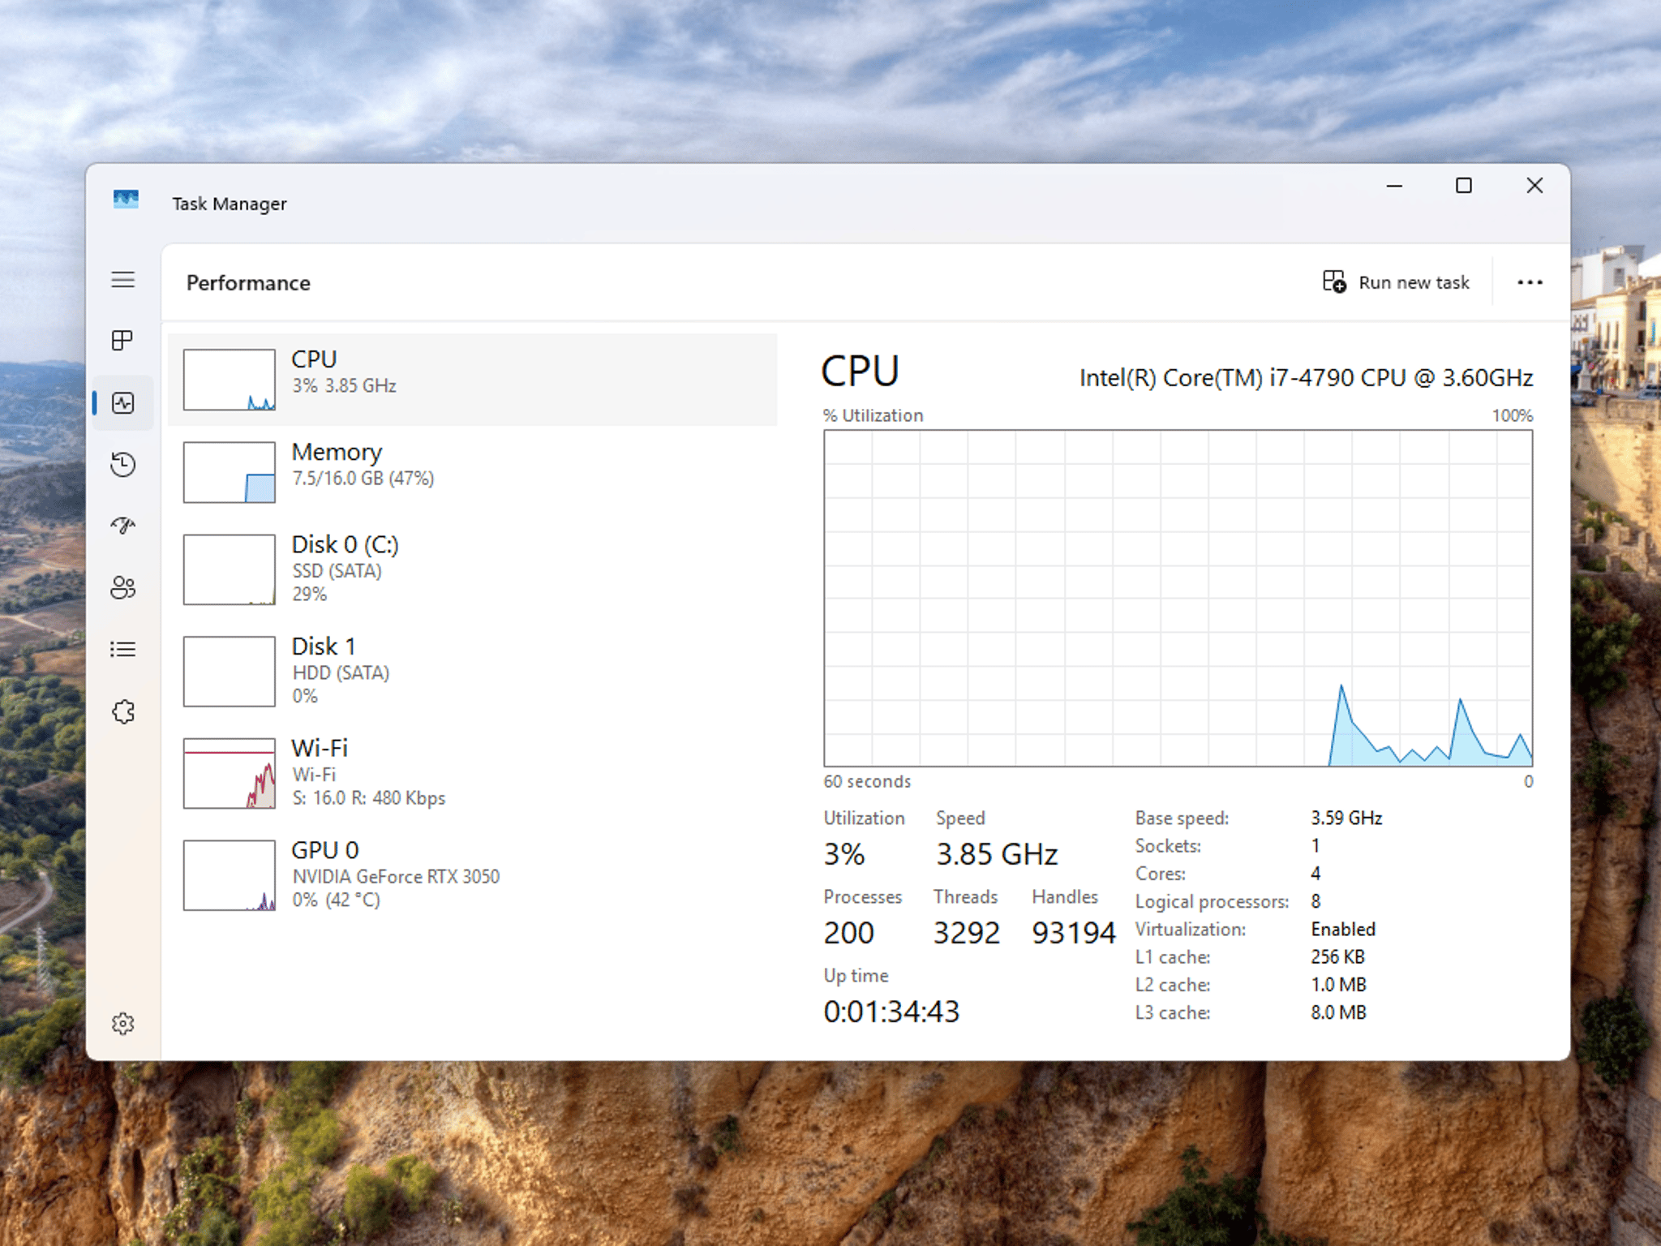This screenshot has width=1661, height=1246.
Task: Open the App history page icon
Action: pyautogui.click(x=123, y=464)
